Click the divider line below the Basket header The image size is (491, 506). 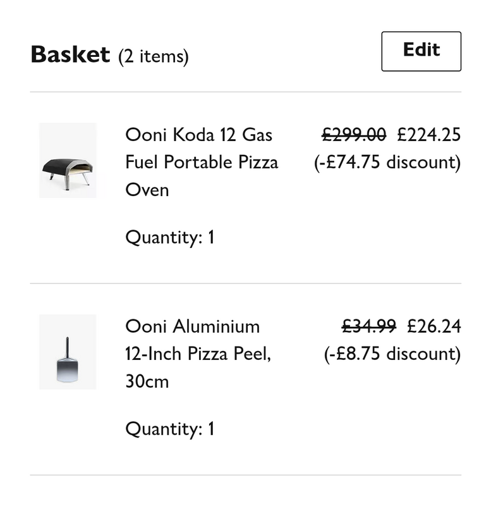246,92
